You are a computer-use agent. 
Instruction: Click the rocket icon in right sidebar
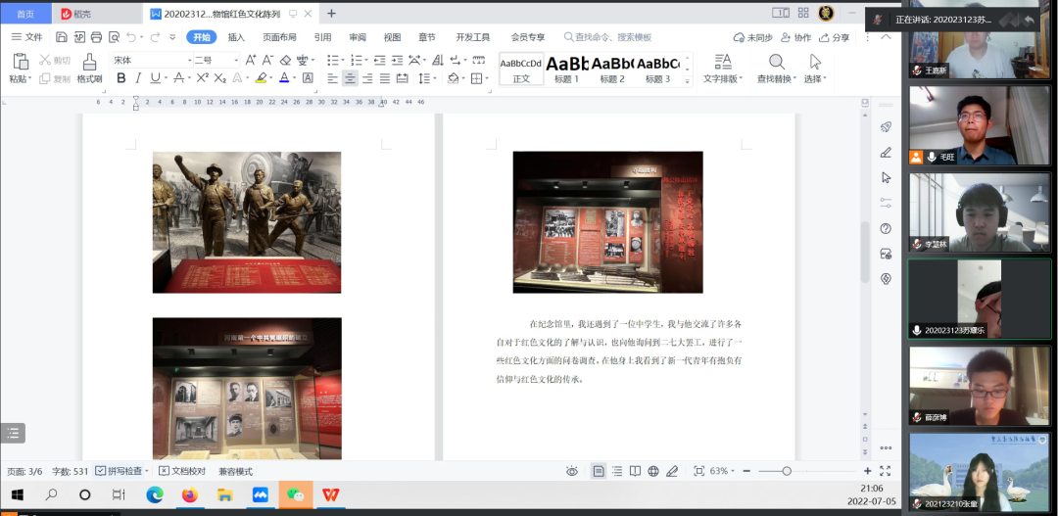[886, 127]
